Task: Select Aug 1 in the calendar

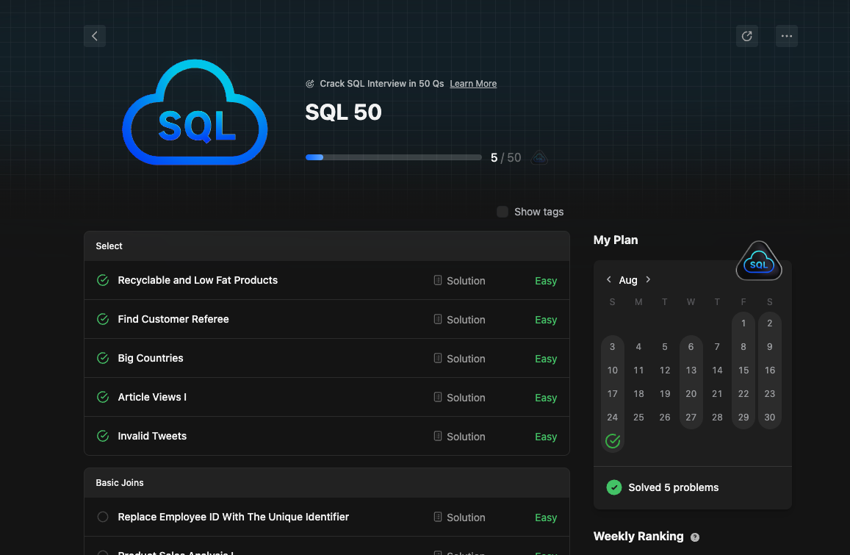Action: 743,323
